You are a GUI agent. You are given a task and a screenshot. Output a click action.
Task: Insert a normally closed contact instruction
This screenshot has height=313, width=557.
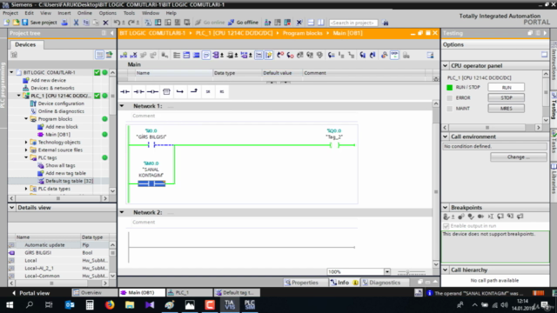pyautogui.click(x=138, y=91)
